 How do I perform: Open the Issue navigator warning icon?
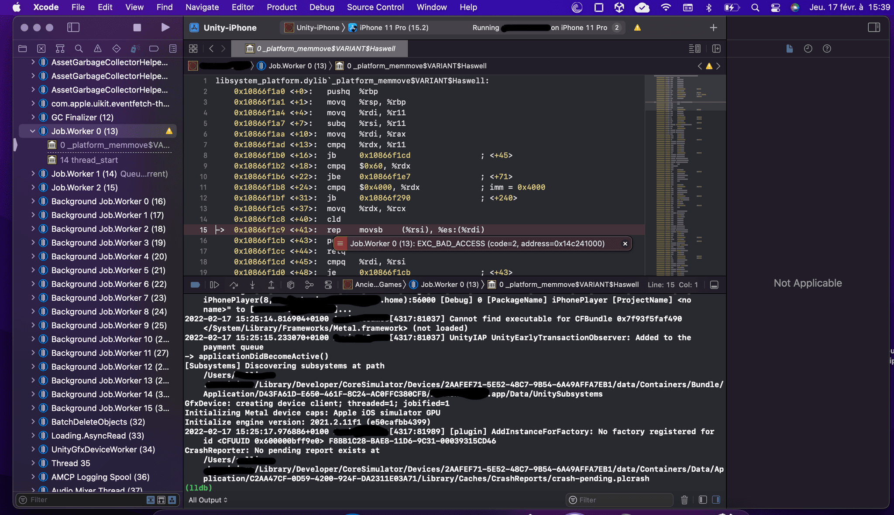(98, 48)
